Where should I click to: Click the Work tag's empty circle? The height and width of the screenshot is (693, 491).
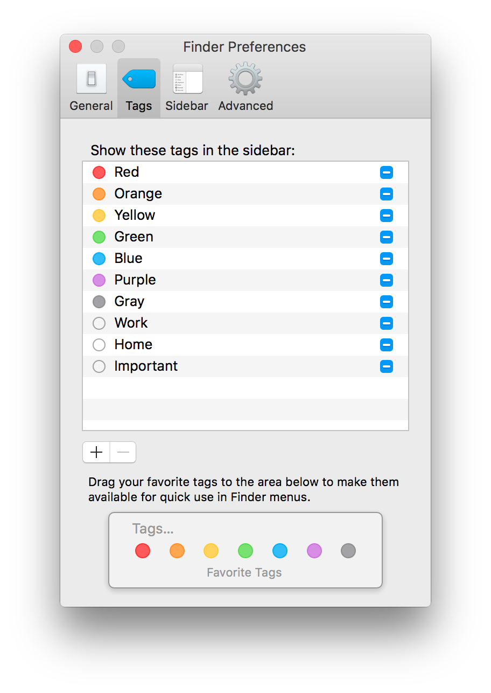99,323
